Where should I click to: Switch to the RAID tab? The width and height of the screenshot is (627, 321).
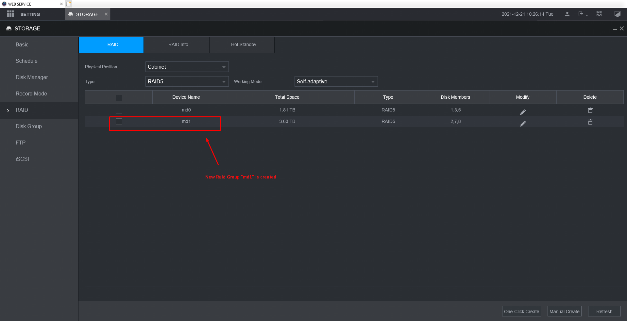(111, 45)
